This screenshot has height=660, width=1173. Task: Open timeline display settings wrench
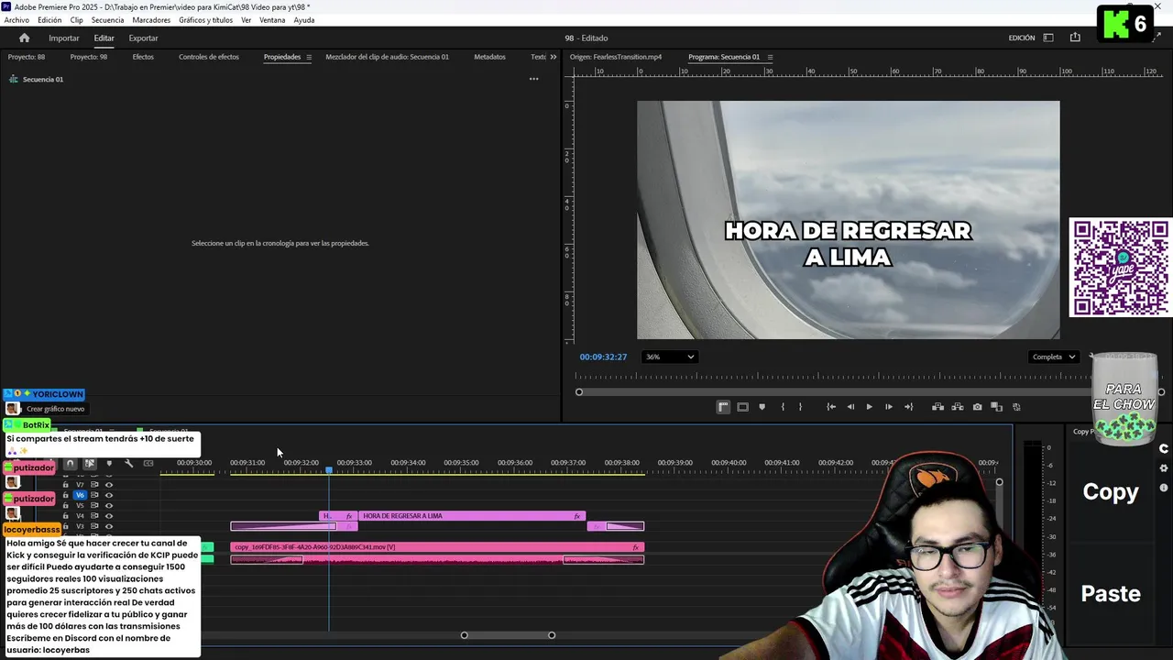[x=128, y=463]
